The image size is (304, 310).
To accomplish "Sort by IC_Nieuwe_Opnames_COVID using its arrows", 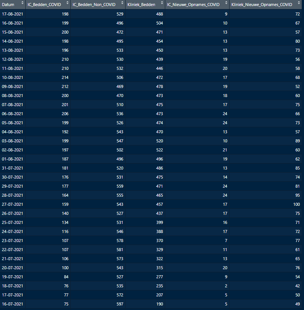I will (226, 3).
